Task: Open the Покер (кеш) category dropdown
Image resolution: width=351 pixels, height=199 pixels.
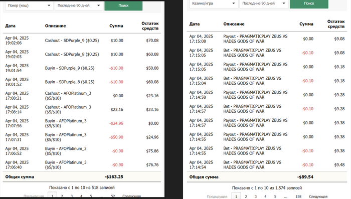Action: 29,6
